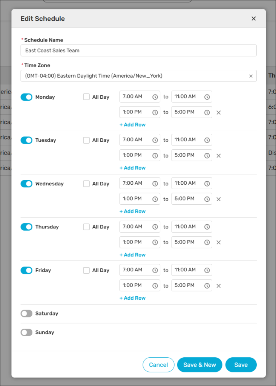This screenshot has width=276, height=386.
Task: Enable the Saturday toggle
Action: (x=26, y=314)
